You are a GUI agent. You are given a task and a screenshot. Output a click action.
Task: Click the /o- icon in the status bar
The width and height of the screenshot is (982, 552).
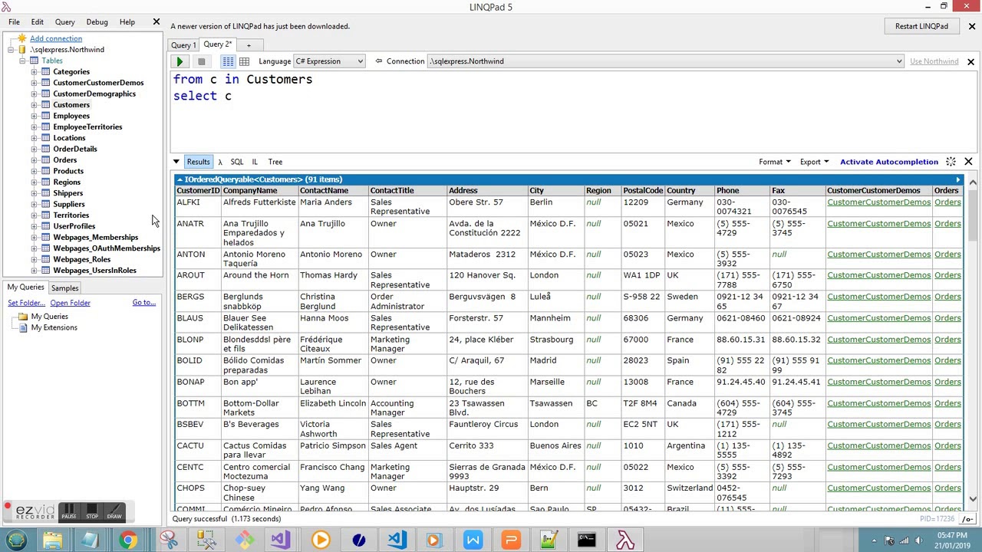coord(967,519)
